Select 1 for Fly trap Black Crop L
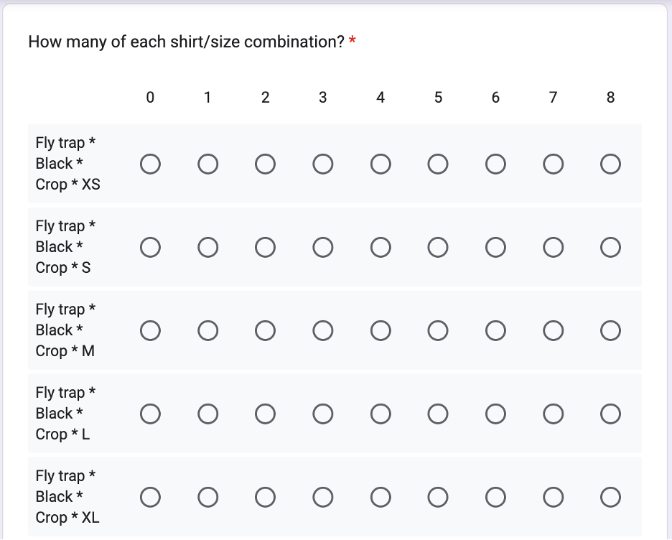Image resolution: width=672 pixels, height=540 pixels. [208, 414]
